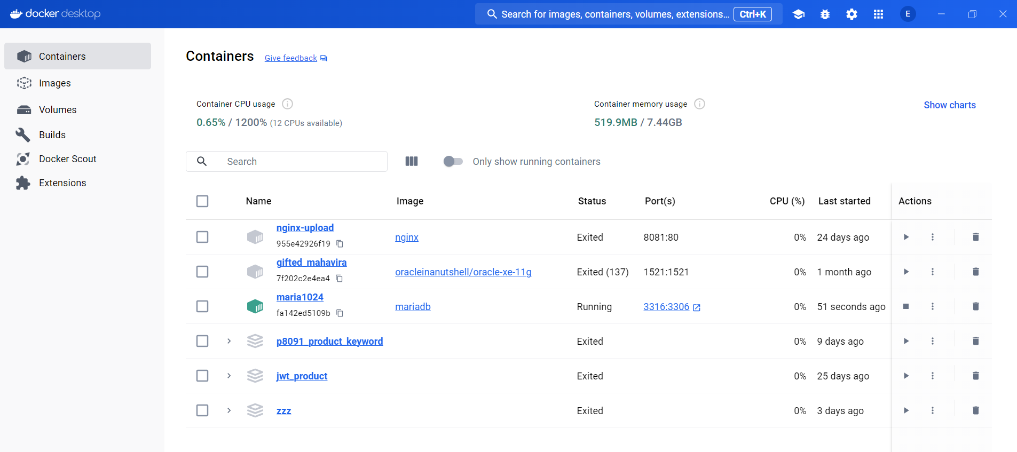Expand the jwt_product stack chevron

click(229, 376)
